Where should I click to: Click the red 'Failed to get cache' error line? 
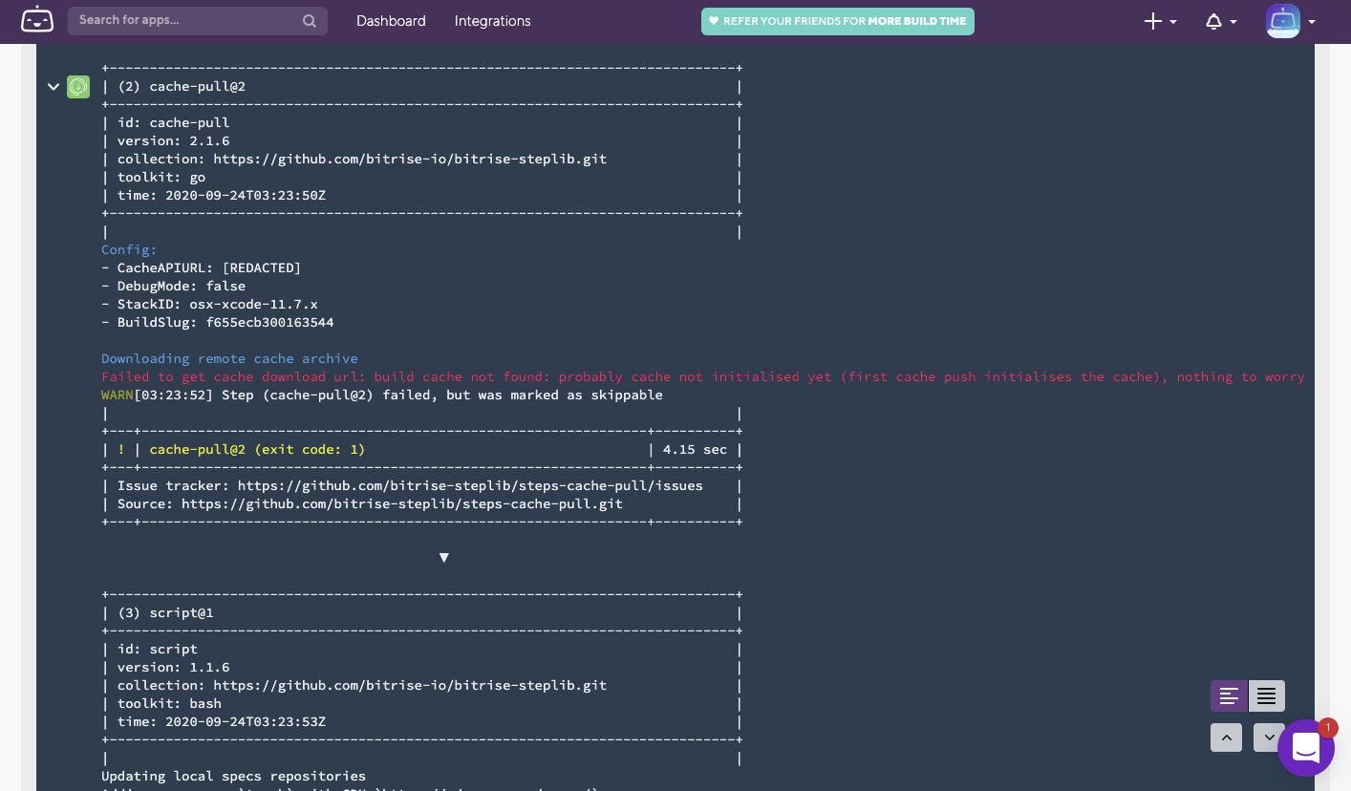(x=703, y=376)
